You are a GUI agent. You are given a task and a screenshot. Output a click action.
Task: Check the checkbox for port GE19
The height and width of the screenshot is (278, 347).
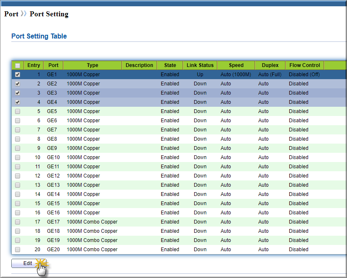point(18,240)
